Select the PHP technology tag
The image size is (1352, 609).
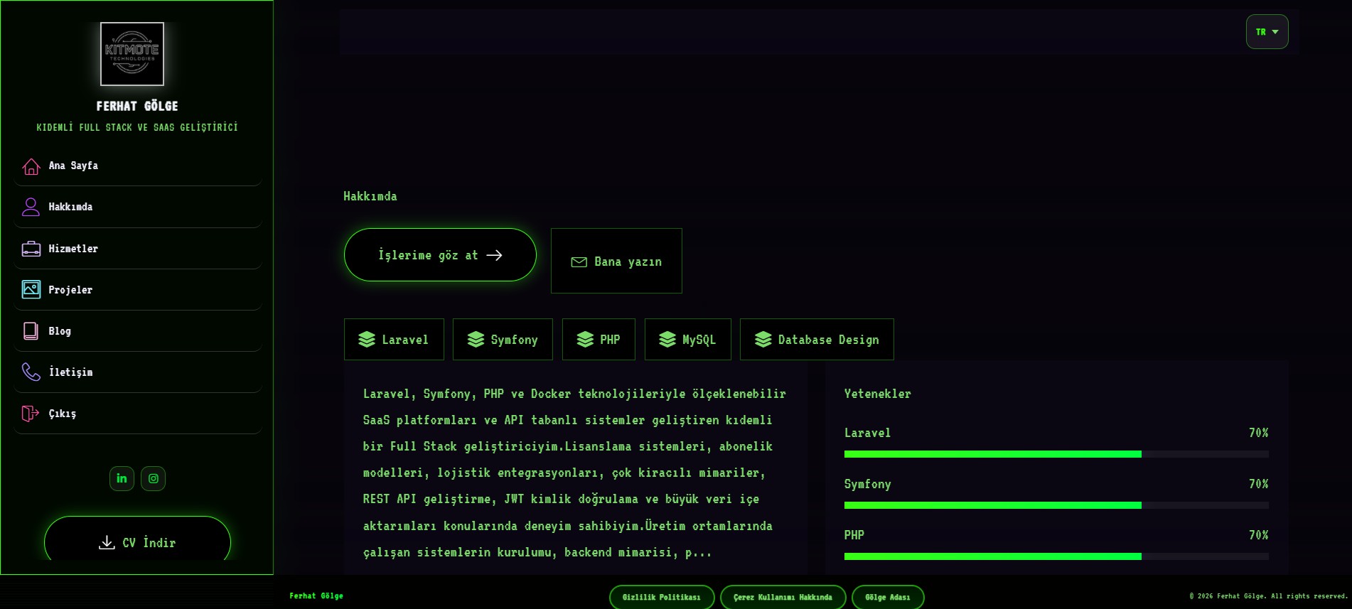(599, 340)
